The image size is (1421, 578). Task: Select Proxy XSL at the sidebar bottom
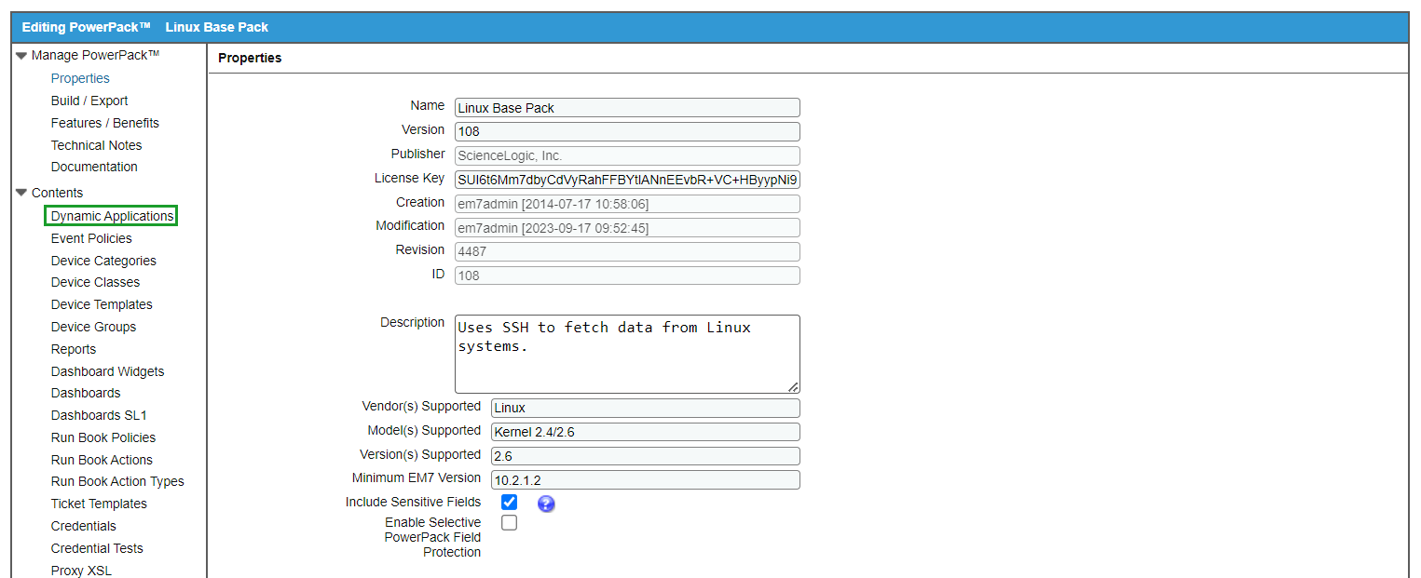point(78,570)
